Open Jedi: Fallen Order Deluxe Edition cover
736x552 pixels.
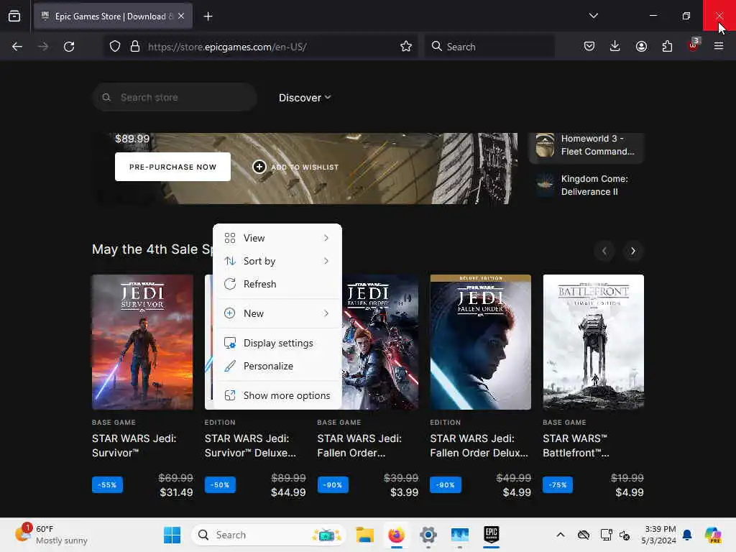[x=481, y=342]
